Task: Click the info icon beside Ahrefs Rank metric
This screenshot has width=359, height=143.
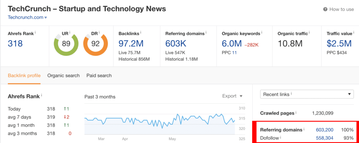Action: coord(35,32)
